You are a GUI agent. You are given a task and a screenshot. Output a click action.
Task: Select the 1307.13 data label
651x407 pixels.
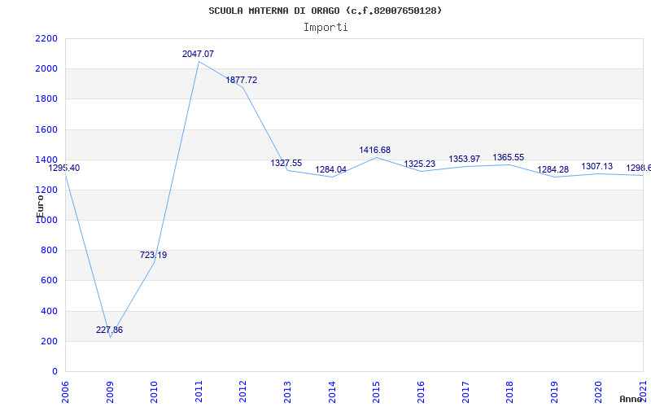(x=597, y=166)
